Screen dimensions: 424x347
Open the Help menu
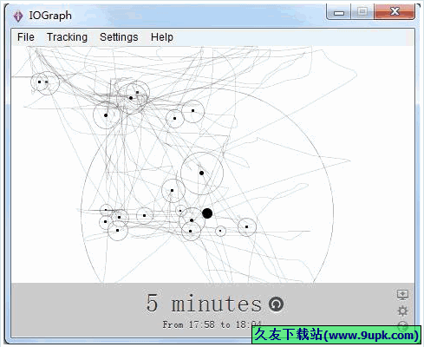pos(162,37)
